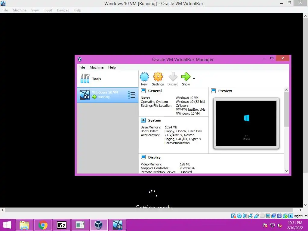Click the General section monitor icon
This screenshot has width=308, height=231.
(x=143, y=91)
